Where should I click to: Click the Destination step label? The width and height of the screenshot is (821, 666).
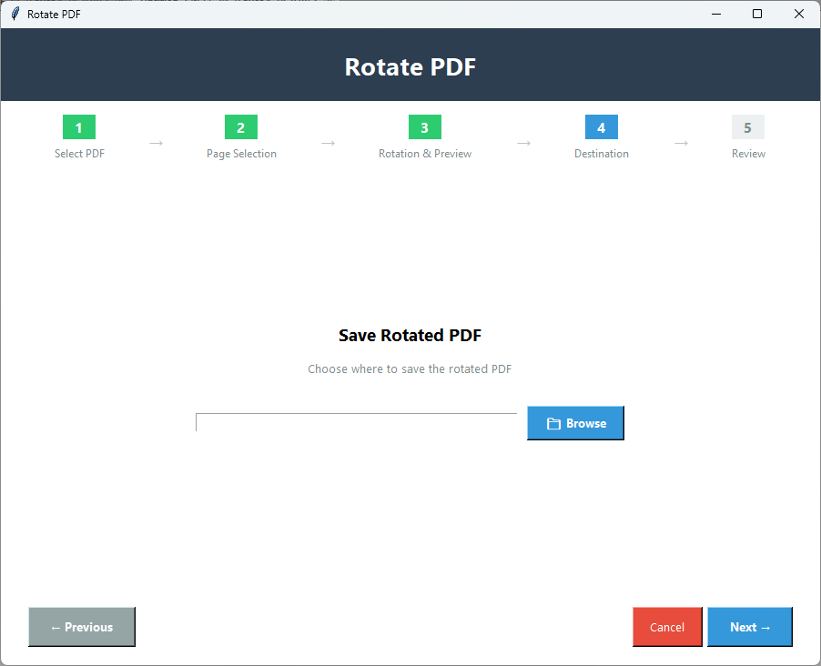click(601, 153)
